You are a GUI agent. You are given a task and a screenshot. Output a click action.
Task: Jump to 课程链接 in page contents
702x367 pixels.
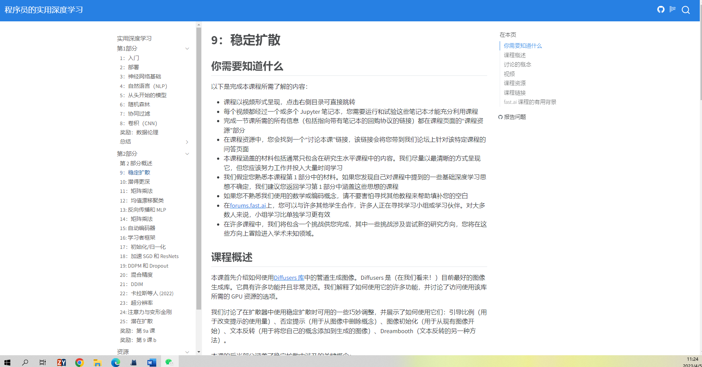click(514, 93)
